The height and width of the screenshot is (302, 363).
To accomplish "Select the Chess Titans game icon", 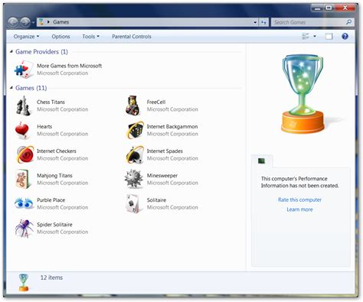I will (24, 106).
